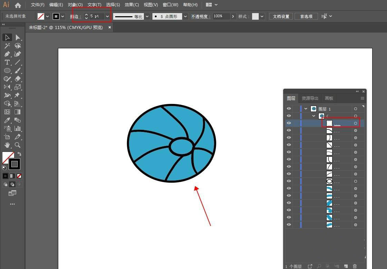The width and height of the screenshot is (387, 269).
Task: Toggle eye of the highlighted sublayer row
Action: [289, 123]
